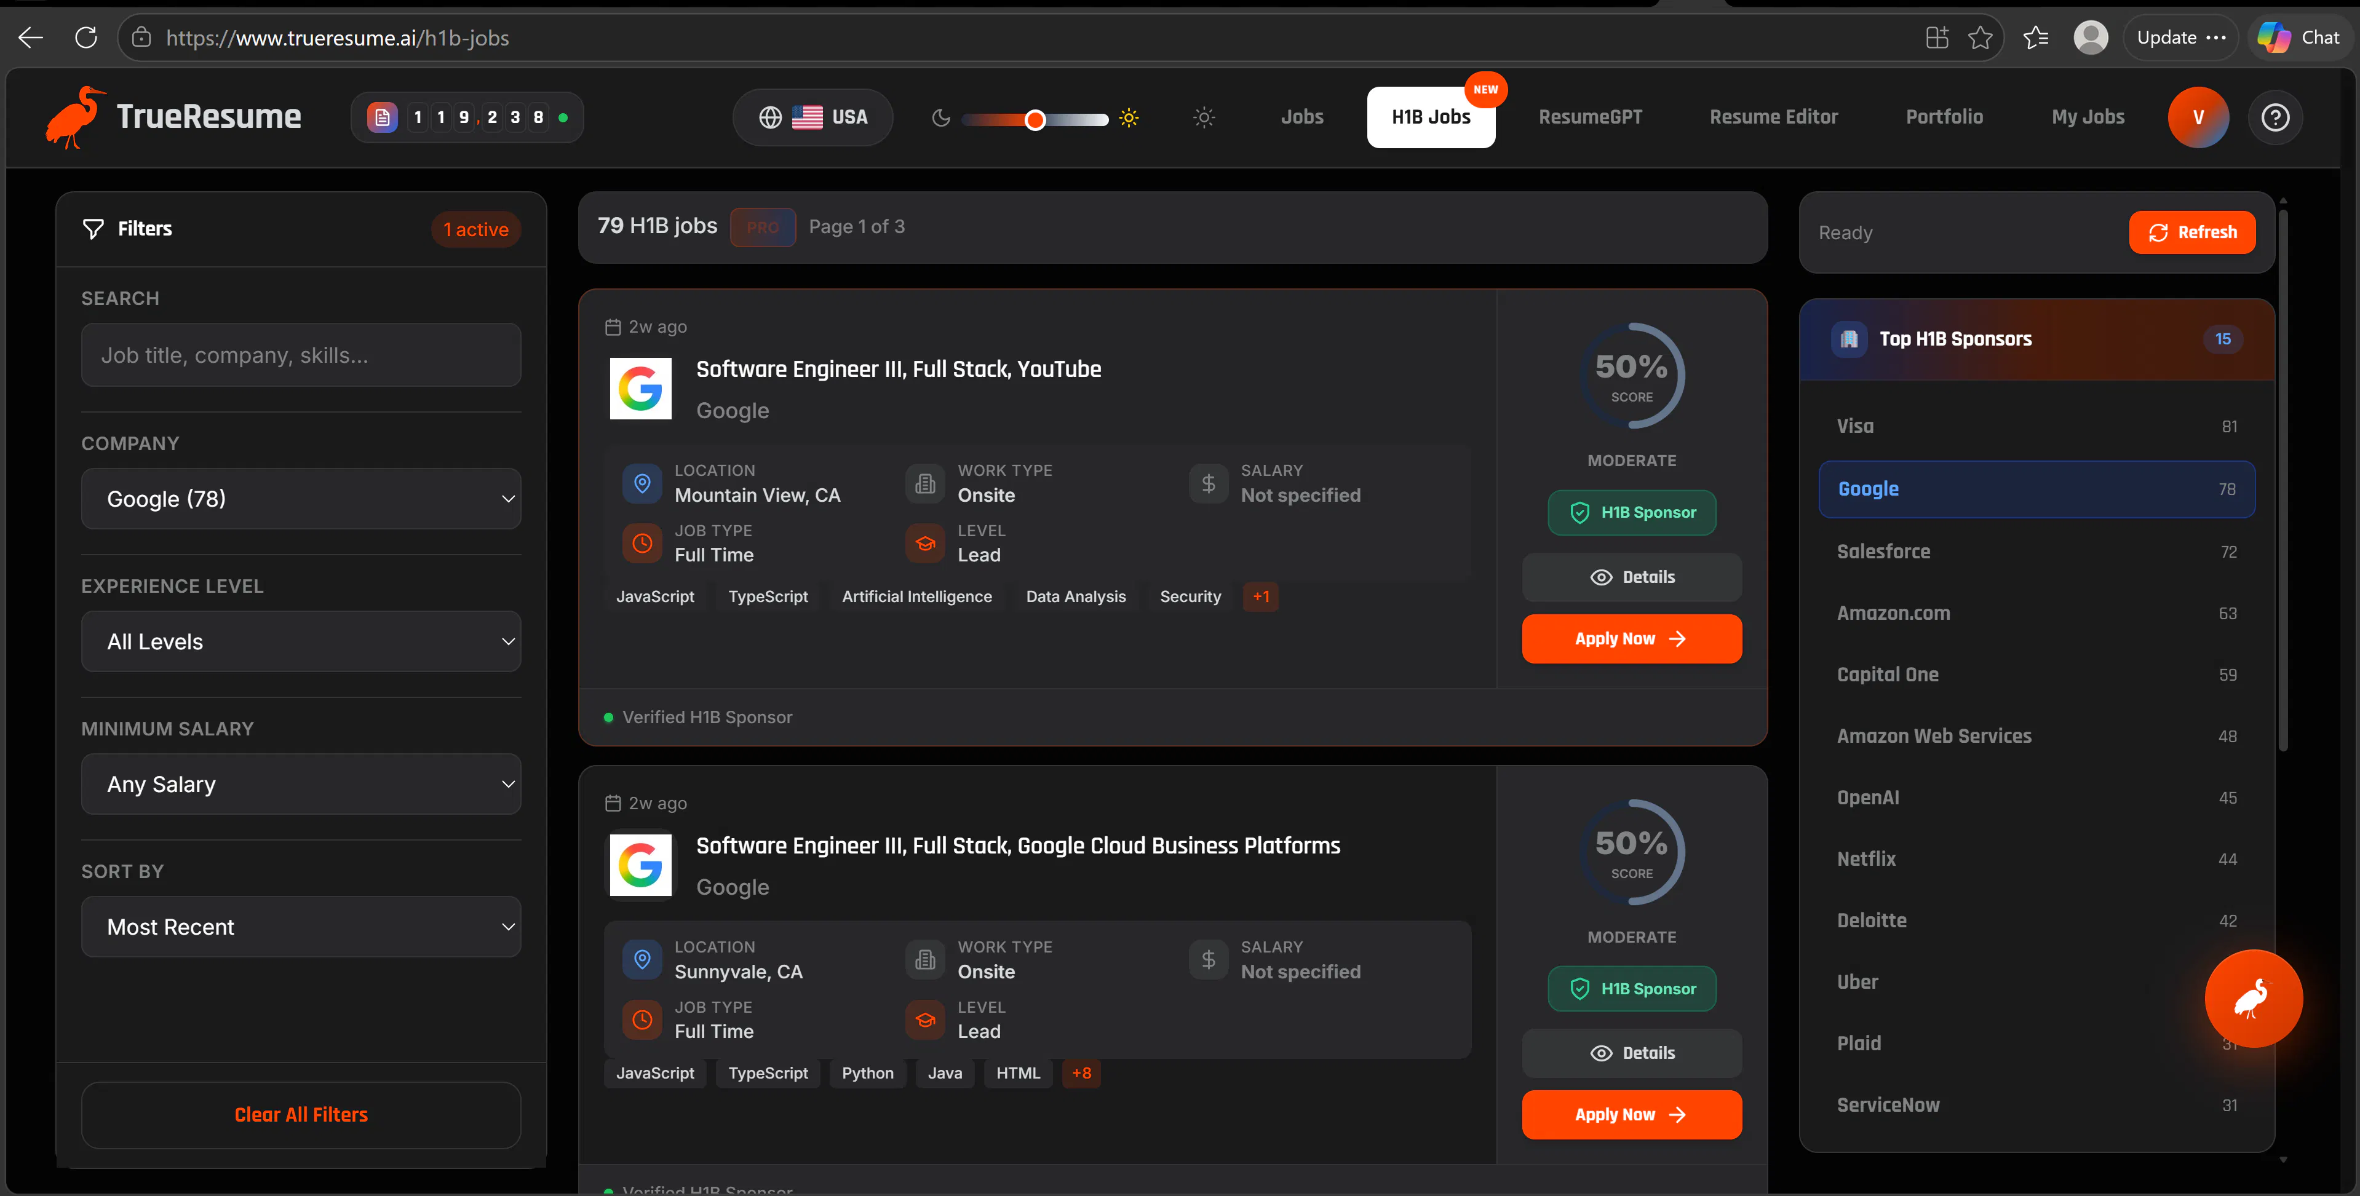
Task: Click the sponsors panel scrollbar
Action: point(2283,480)
